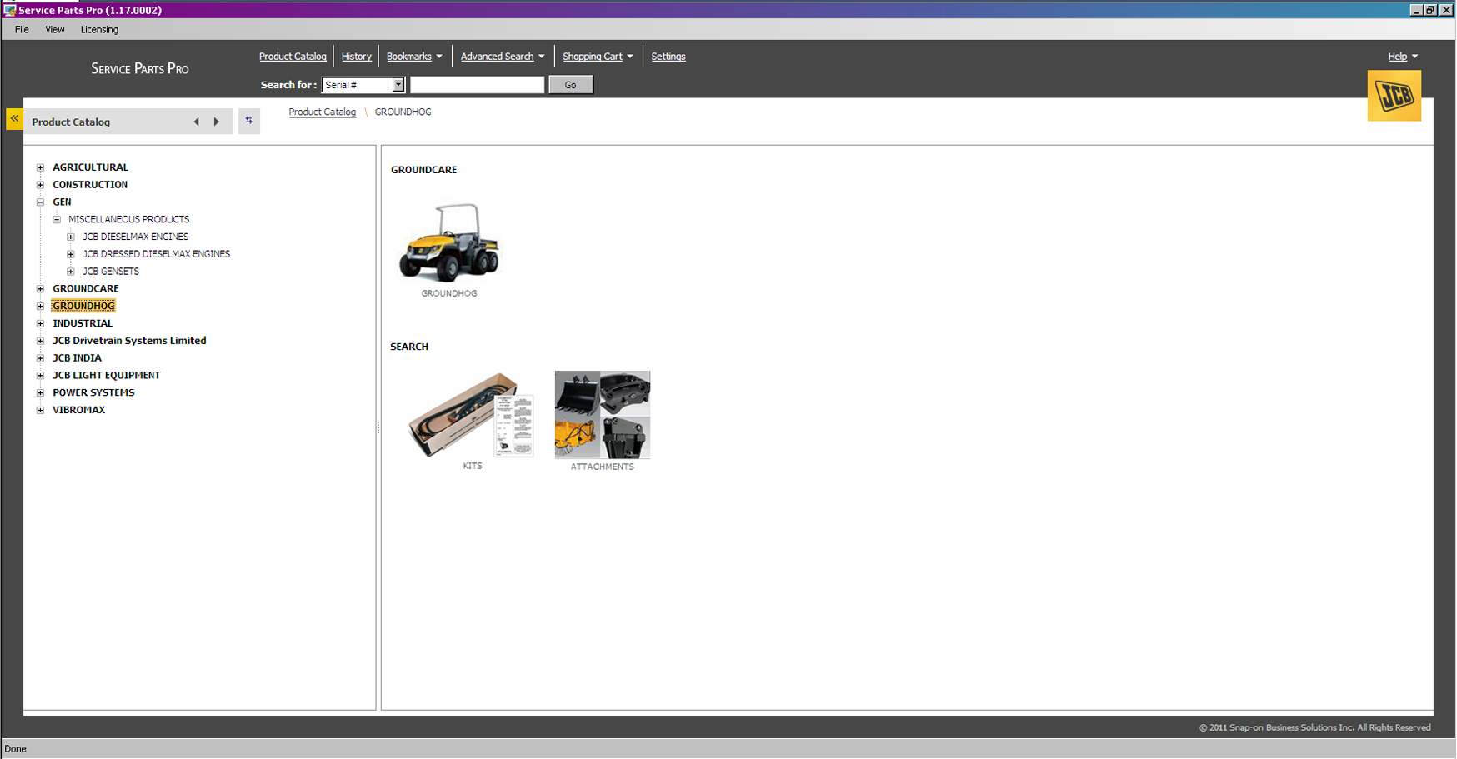Open the Bookmarks dropdown menu
Image resolution: width=1457 pixels, height=759 pixels.
[x=414, y=57]
